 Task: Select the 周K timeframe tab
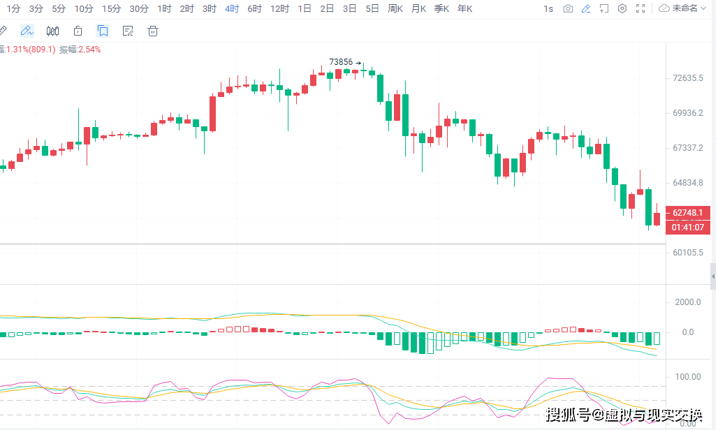coord(395,9)
